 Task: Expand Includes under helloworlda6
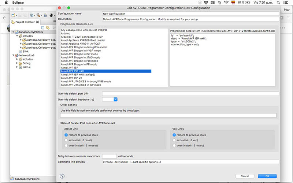(x=17, y=59)
